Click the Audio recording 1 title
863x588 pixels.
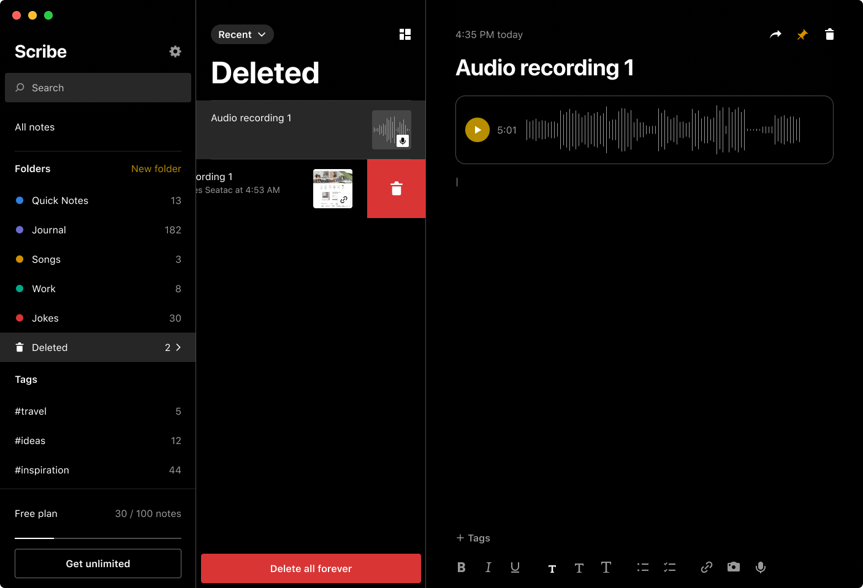(x=545, y=68)
